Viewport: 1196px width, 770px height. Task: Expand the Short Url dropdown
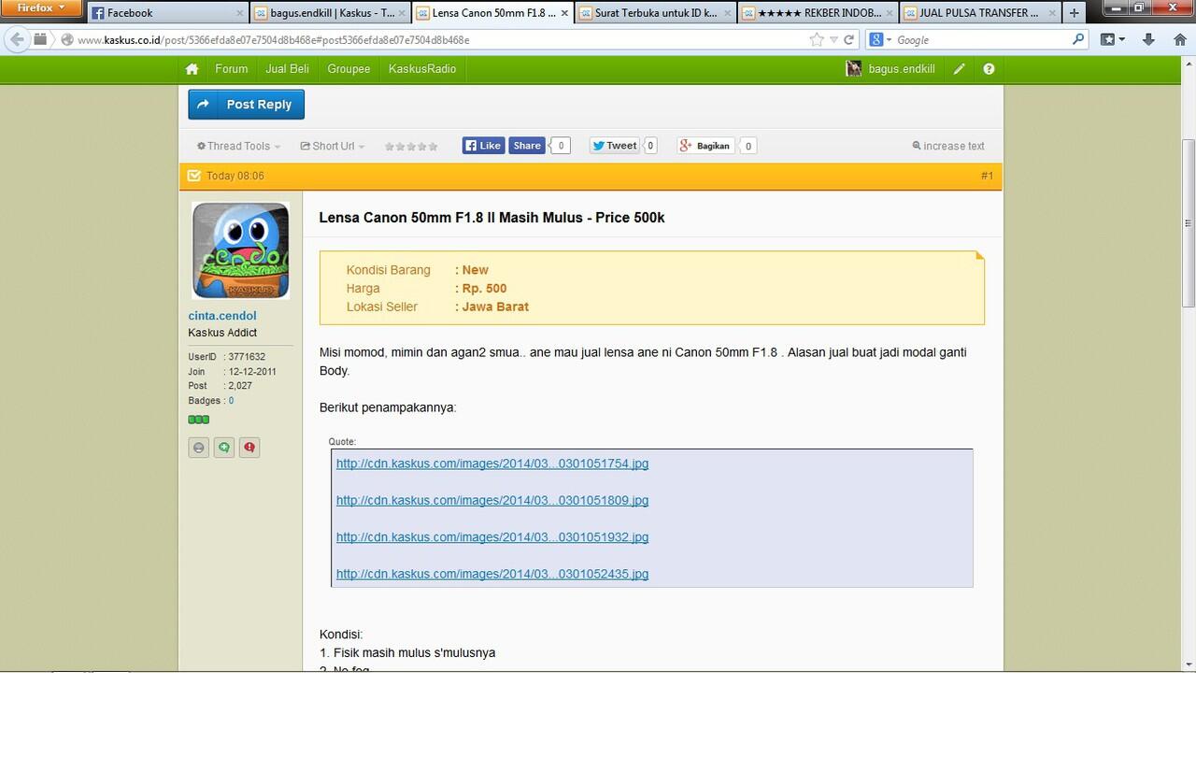click(333, 146)
